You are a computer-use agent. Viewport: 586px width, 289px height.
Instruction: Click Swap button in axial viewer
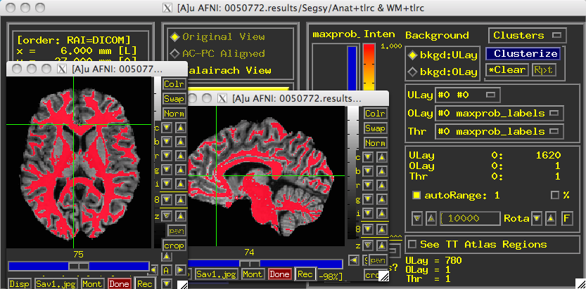tap(174, 99)
